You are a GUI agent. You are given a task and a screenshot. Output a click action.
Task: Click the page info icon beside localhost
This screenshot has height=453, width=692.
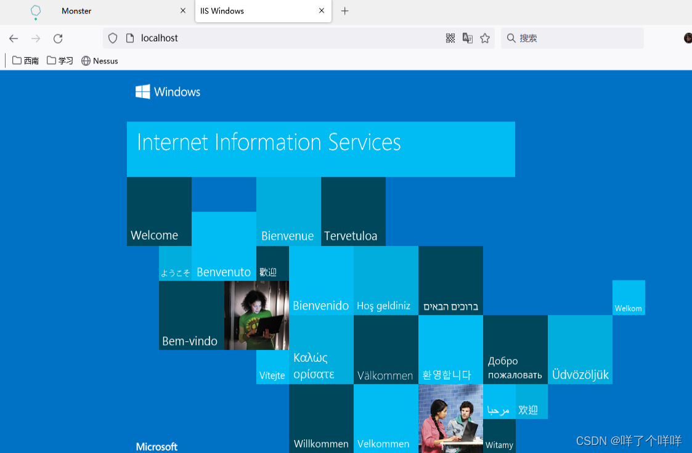click(130, 38)
